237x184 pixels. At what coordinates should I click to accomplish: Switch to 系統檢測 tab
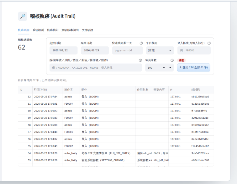(x=38, y=30)
